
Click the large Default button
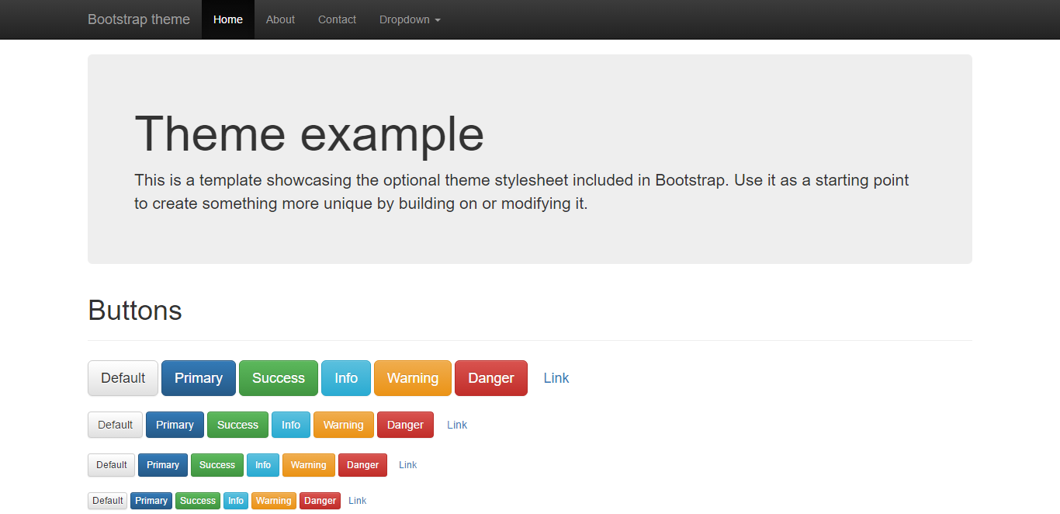tap(123, 378)
